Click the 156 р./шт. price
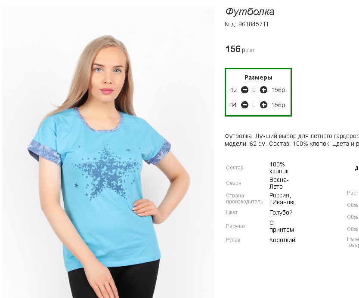The height and width of the screenshot is (298, 359). point(240,49)
